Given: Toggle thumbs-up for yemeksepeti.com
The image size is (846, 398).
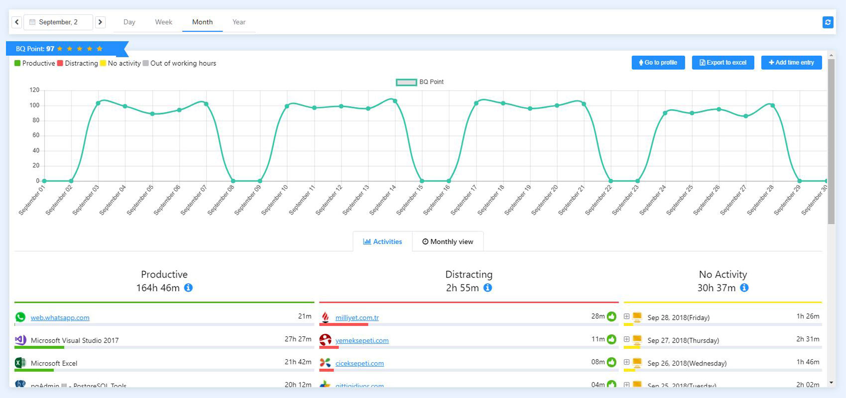Looking at the screenshot, I should (x=612, y=339).
